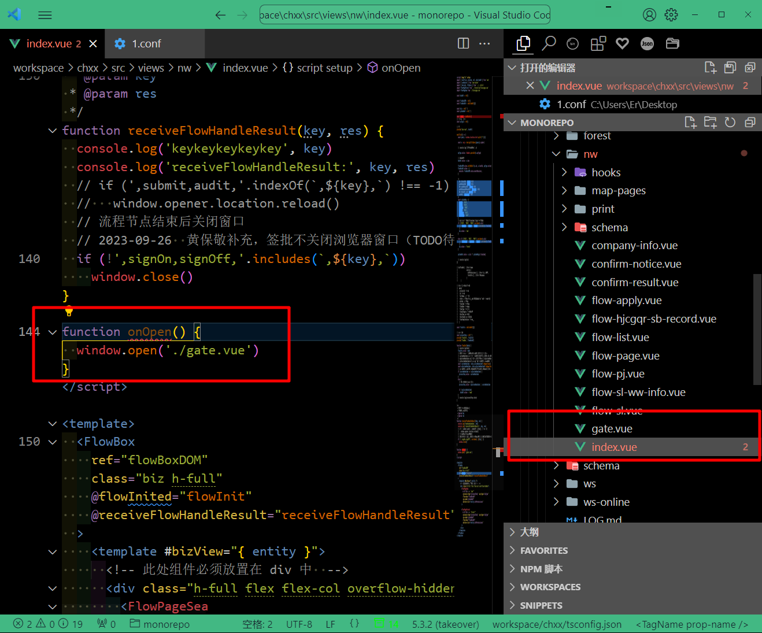762x633 pixels.
Task: Change indentation via 空格: 2 status item
Action: point(257,624)
